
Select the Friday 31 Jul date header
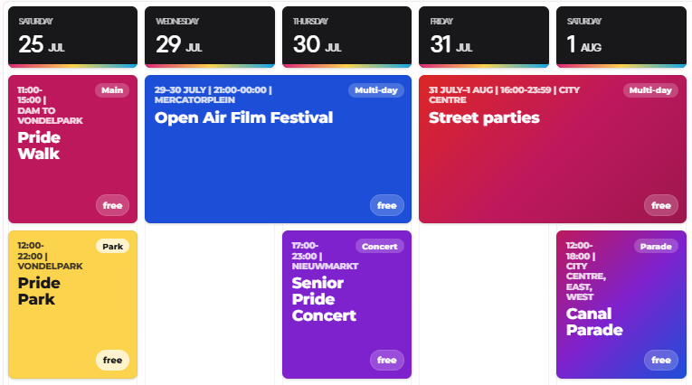(484, 37)
